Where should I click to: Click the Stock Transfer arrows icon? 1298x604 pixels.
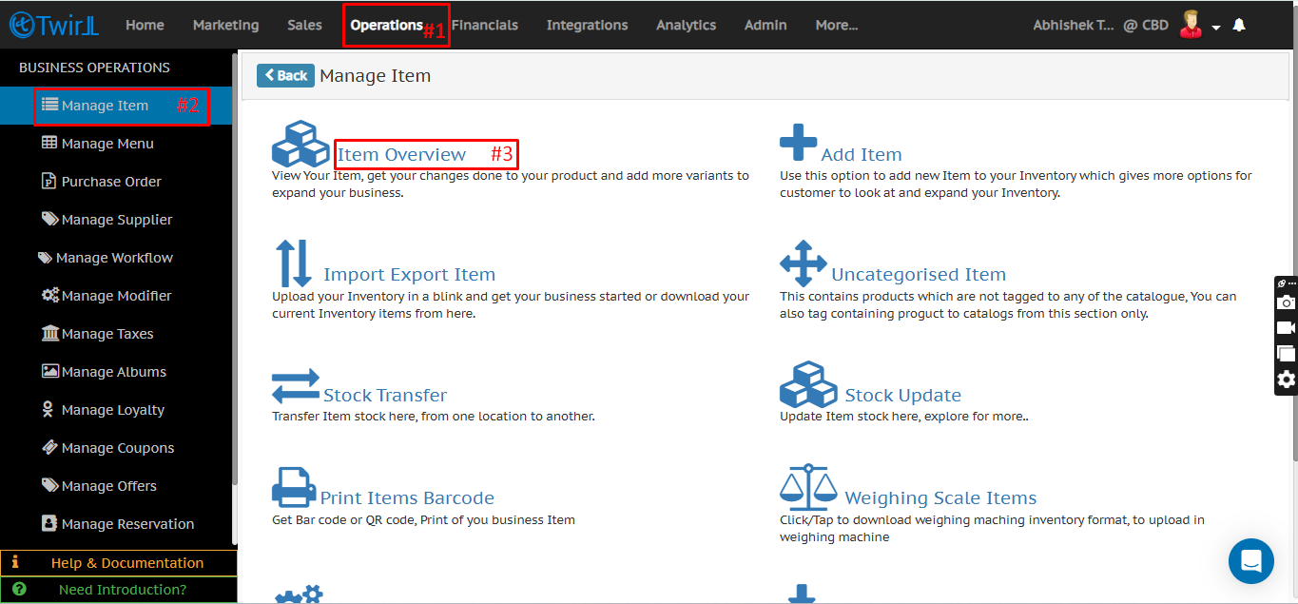tap(295, 386)
